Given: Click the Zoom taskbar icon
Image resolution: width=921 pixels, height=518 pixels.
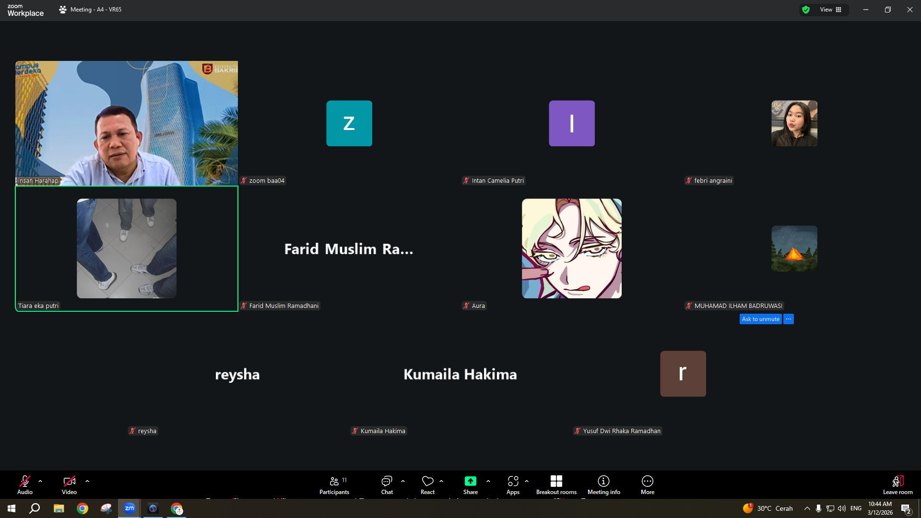Looking at the screenshot, I should coord(130,508).
